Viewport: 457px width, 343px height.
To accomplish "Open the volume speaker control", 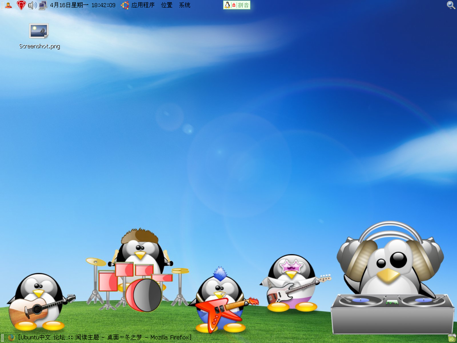I will click(x=32, y=5).
